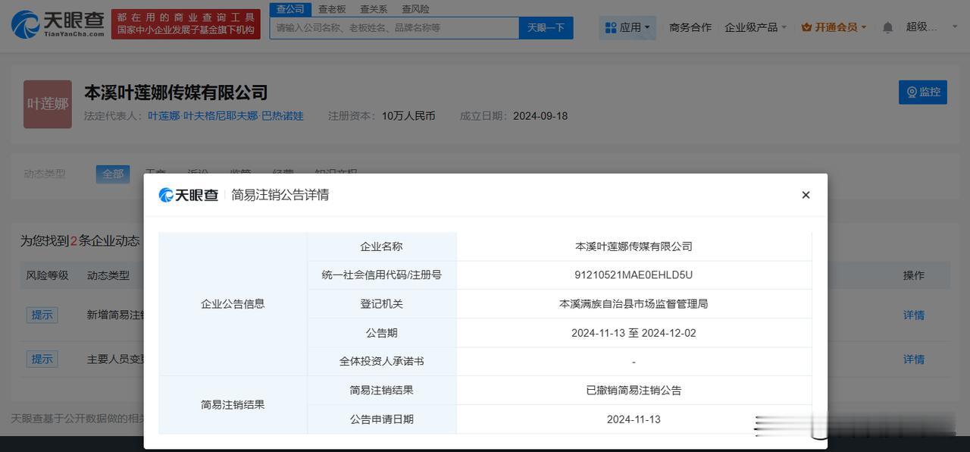This screenshot has height=452, width=970.
Task: Focus the company name search input
Action: coord(394,27)
